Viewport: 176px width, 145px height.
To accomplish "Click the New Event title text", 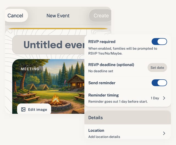I will click(58, 16).
